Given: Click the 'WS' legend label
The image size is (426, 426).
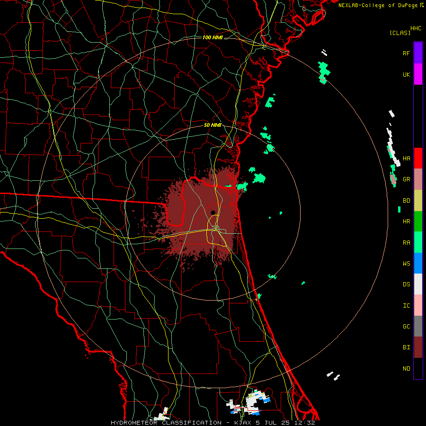Looking at the screenshot, I should (406, 264).
